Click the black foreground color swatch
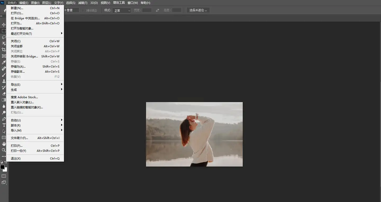The height and width of the screenshot is (202, 381). pyautogui.click(x=2, y=167)
